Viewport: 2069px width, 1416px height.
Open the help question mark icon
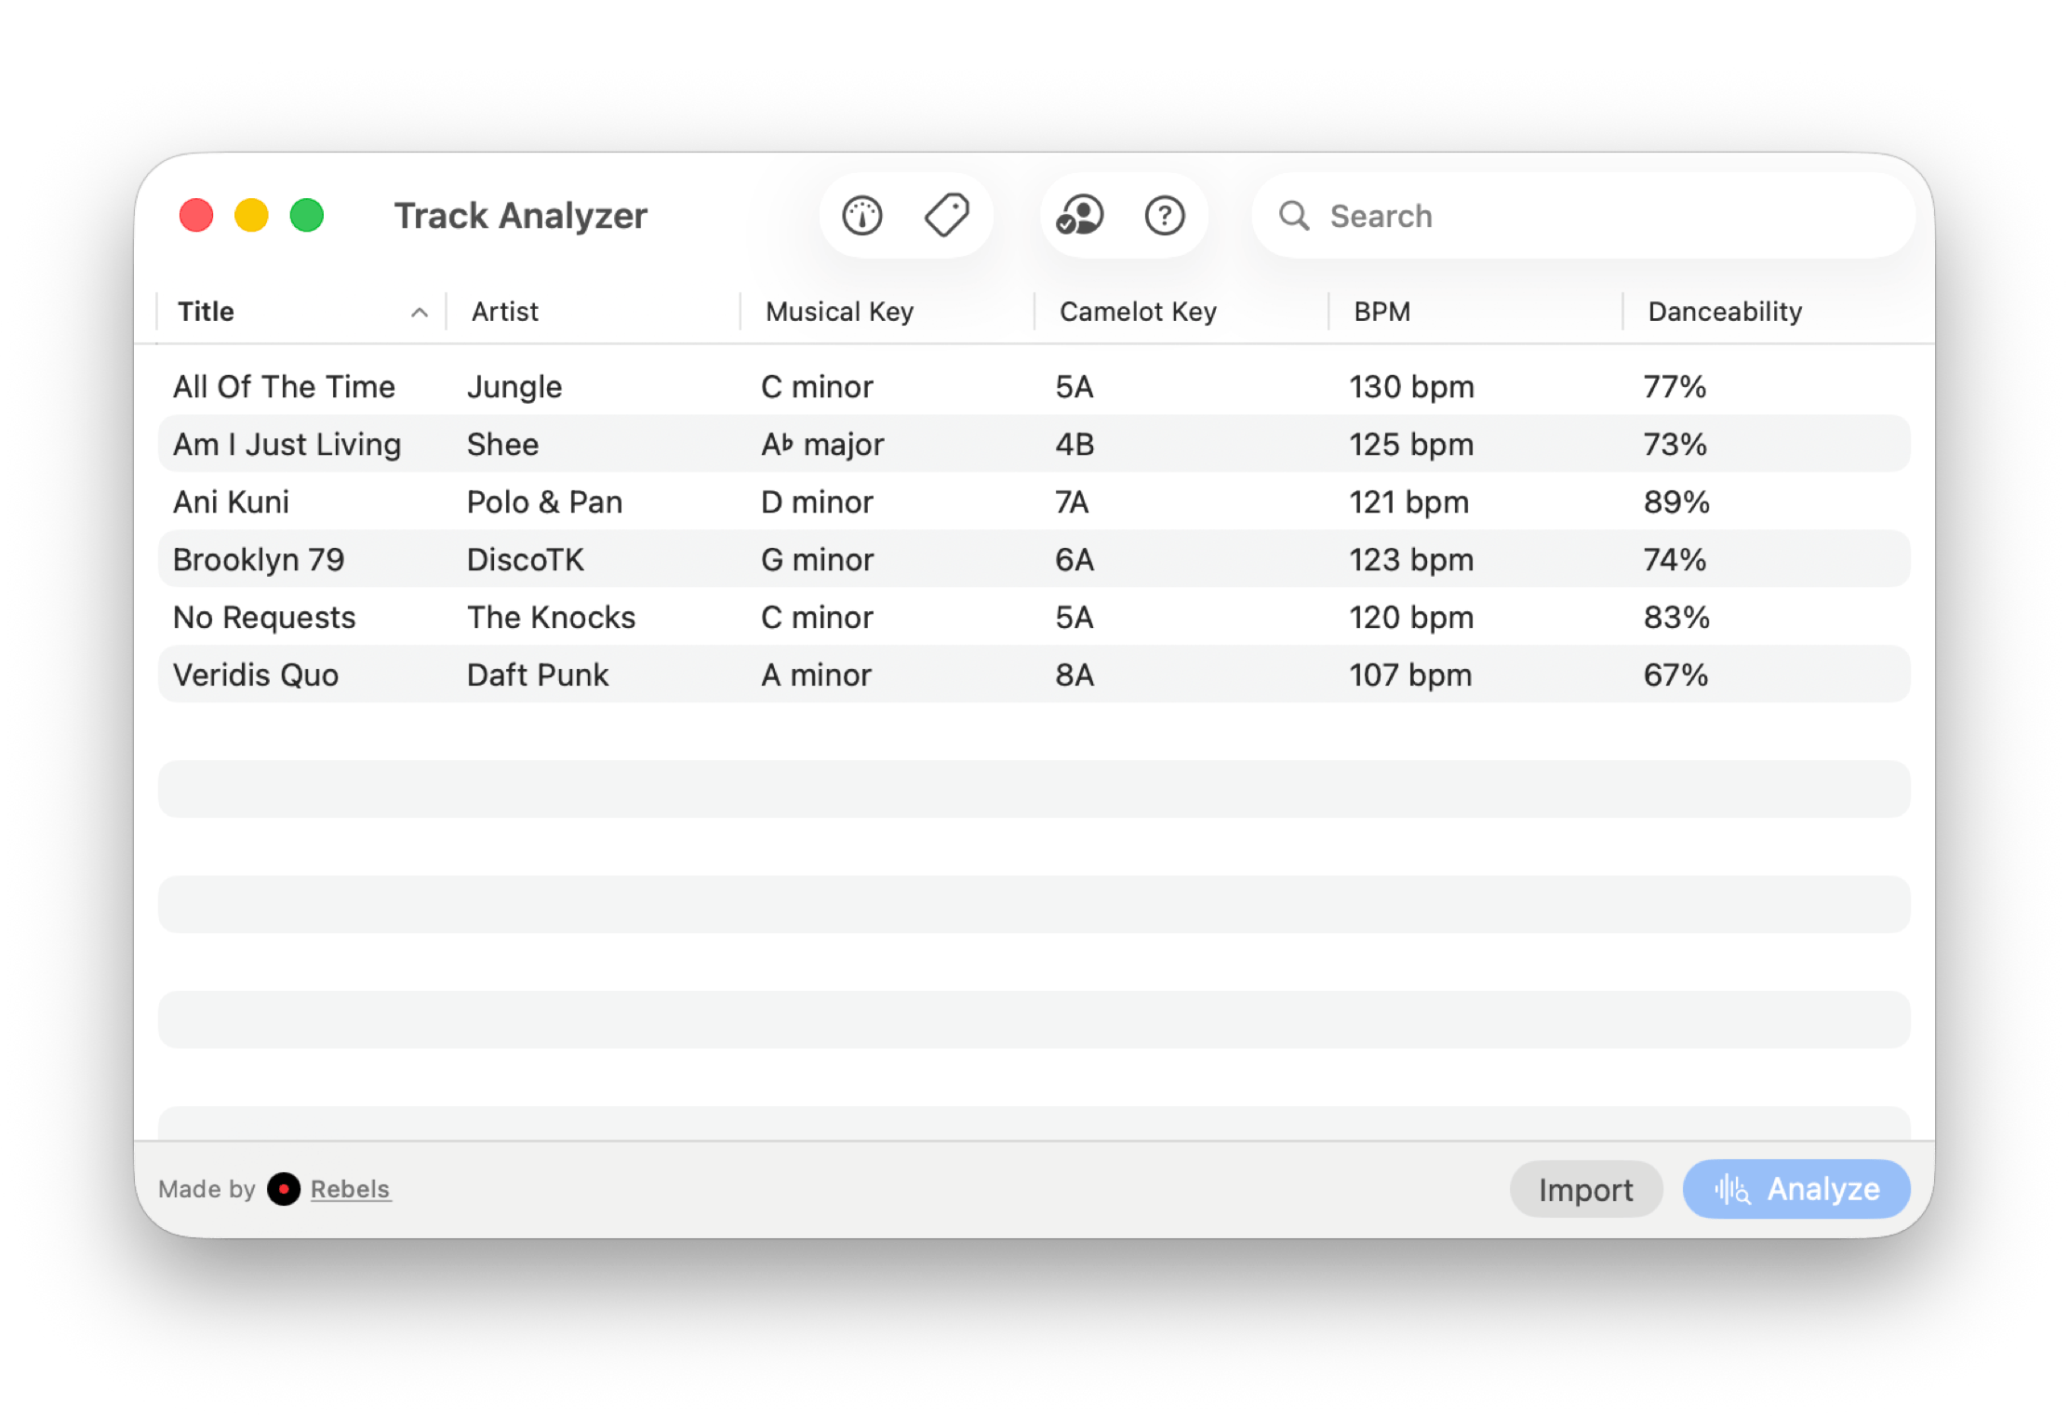tap(1165, 216)
